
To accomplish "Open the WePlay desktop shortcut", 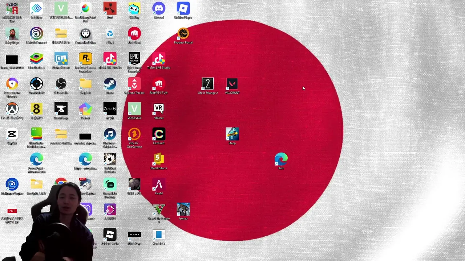I will (134, 9).
